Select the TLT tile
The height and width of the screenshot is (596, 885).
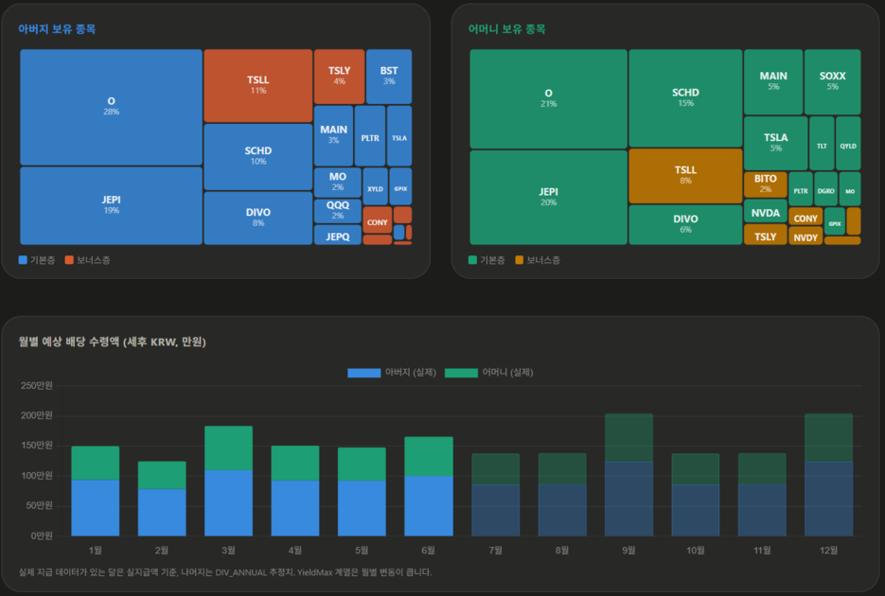[822, 143]
